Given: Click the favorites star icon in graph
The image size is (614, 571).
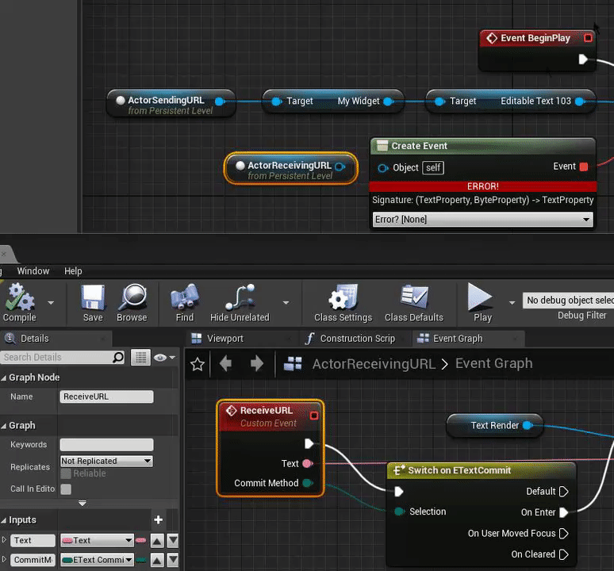Looking at the screenshot, I should (198, 364).
